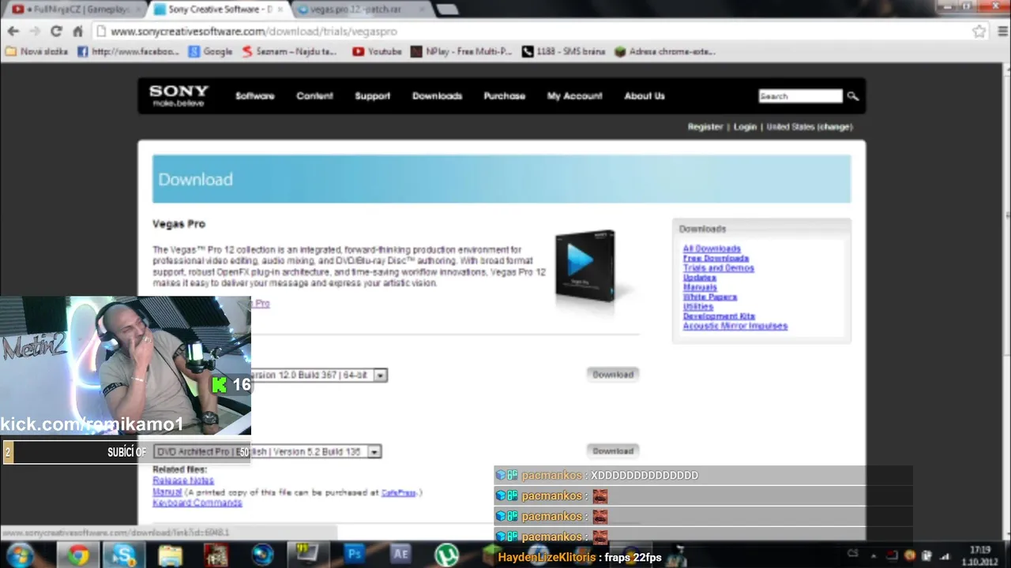Open the Adresa chrome-exte bookmark

665,51
